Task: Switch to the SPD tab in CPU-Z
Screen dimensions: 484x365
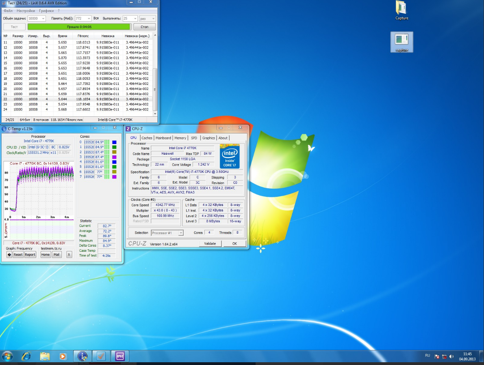Action: 194,138
